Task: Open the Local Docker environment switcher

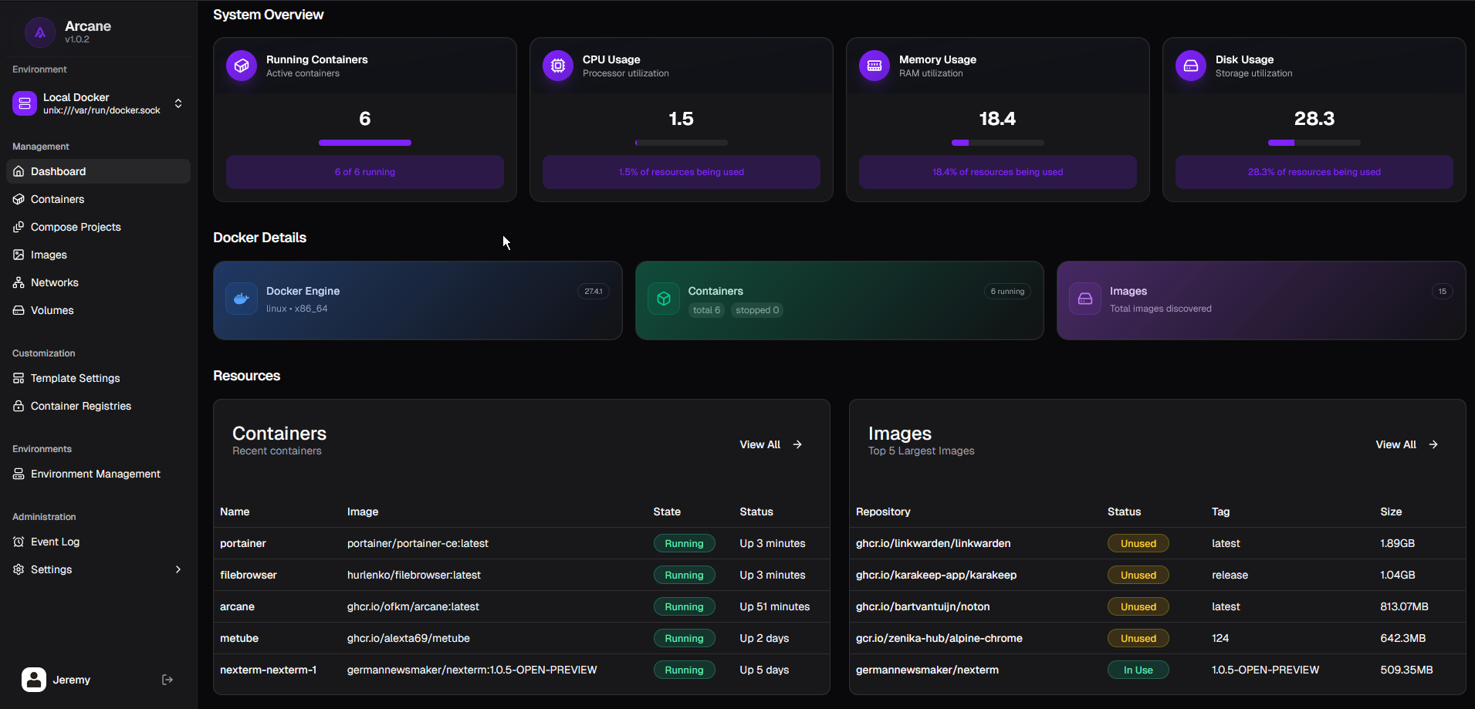Action: tap(98, 103)
